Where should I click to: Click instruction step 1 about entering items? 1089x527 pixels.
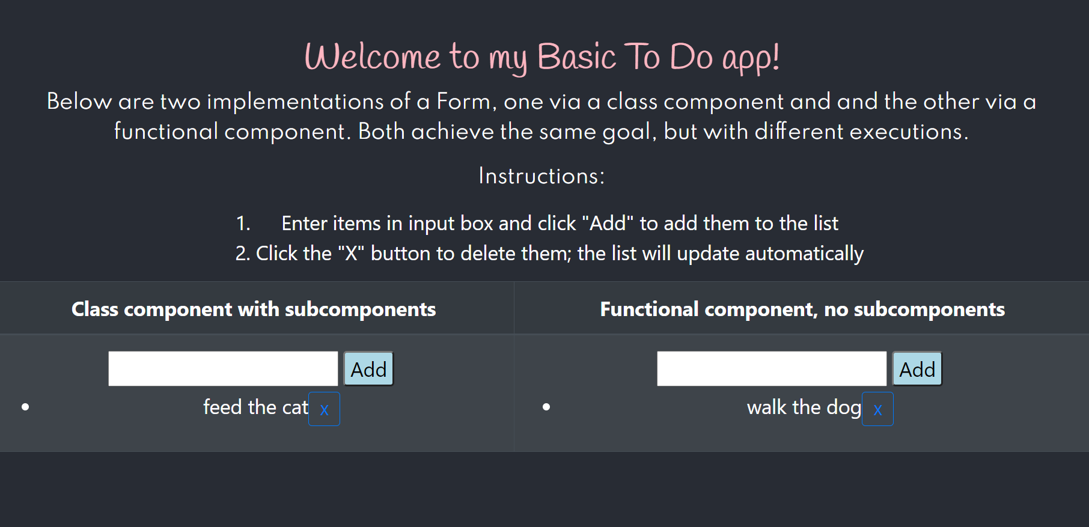point(540,223)
